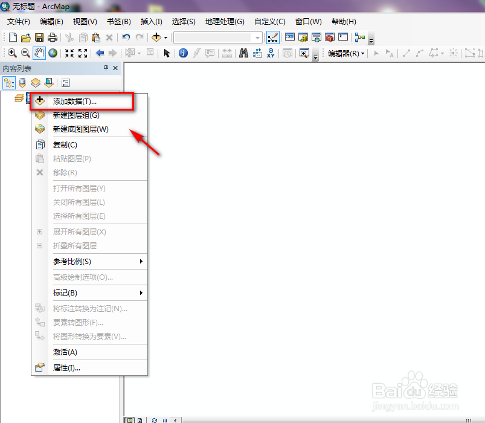Screen dimensions: 485x423
Task: Choose Copy(C) from context menu
Action: coord(89,145)
